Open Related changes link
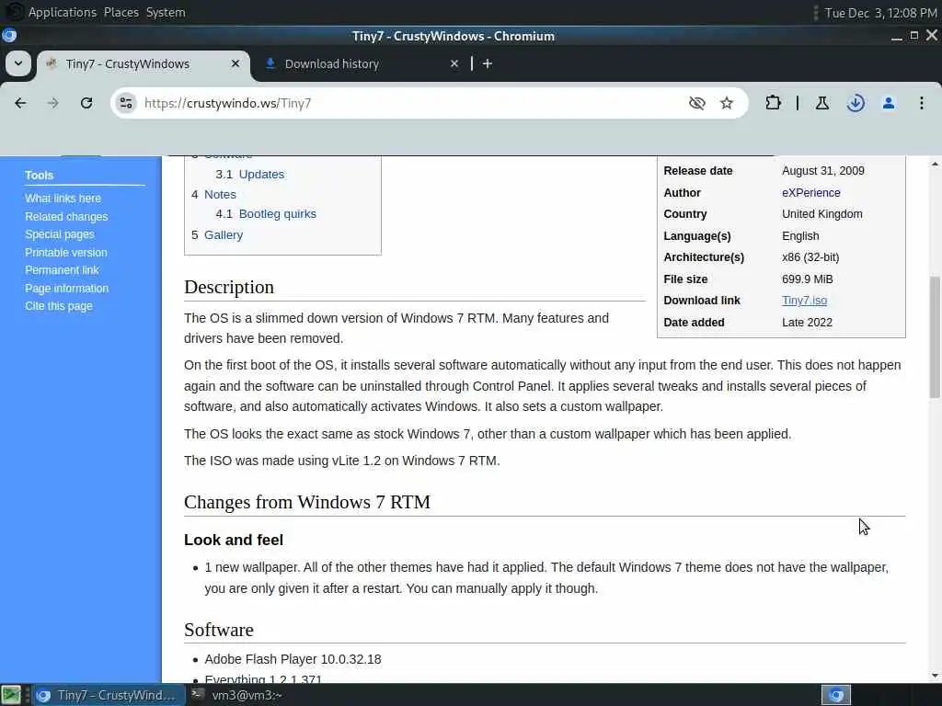The image size is (942, 706). click(66, 217)
